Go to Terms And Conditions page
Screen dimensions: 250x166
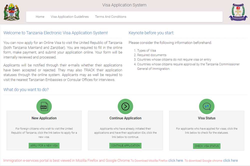coord(110,17)
